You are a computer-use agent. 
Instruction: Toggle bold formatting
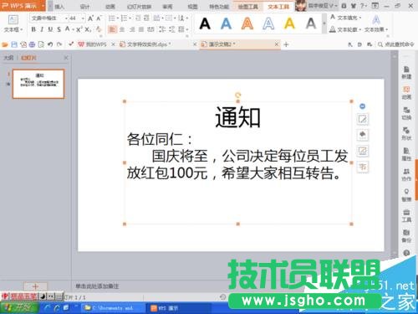[x=33, y=29]
